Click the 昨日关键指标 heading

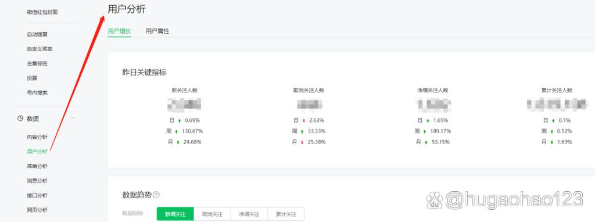144,73
